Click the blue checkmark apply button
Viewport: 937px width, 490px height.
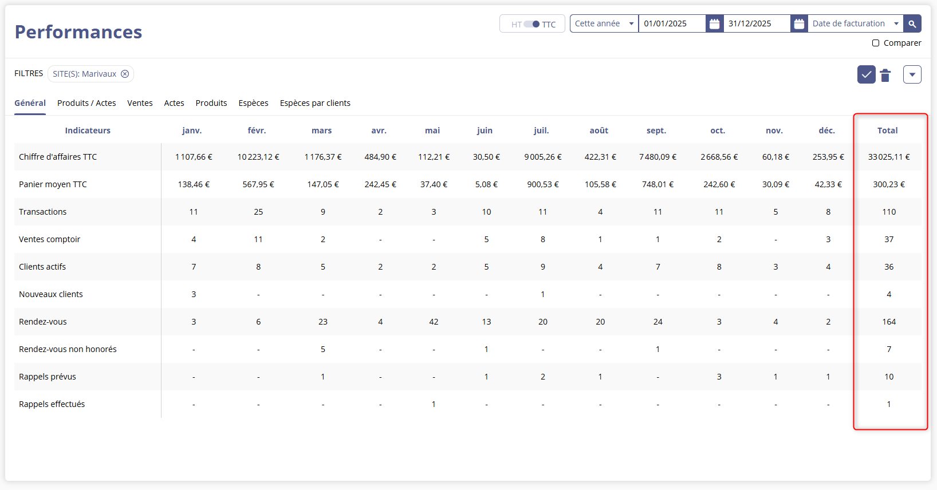click(866, 74)
